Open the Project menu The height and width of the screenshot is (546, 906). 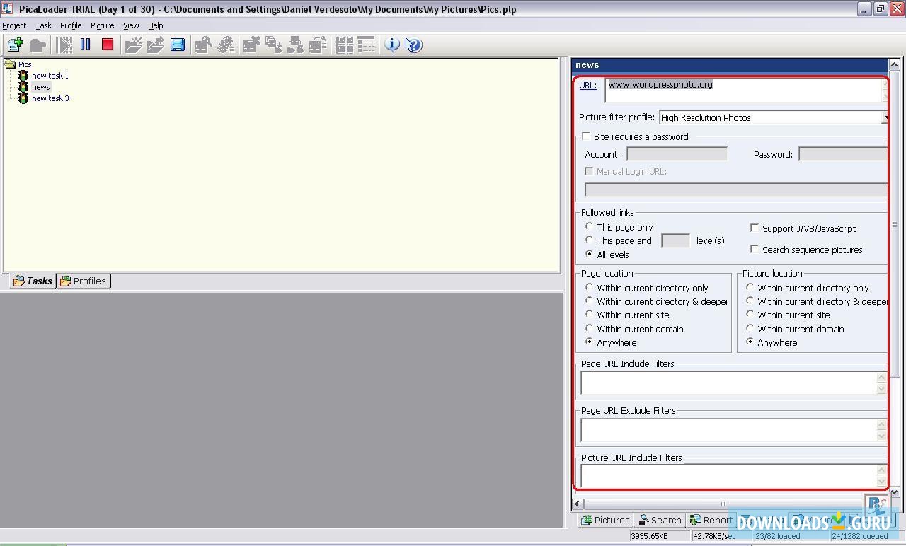point(14,25)
